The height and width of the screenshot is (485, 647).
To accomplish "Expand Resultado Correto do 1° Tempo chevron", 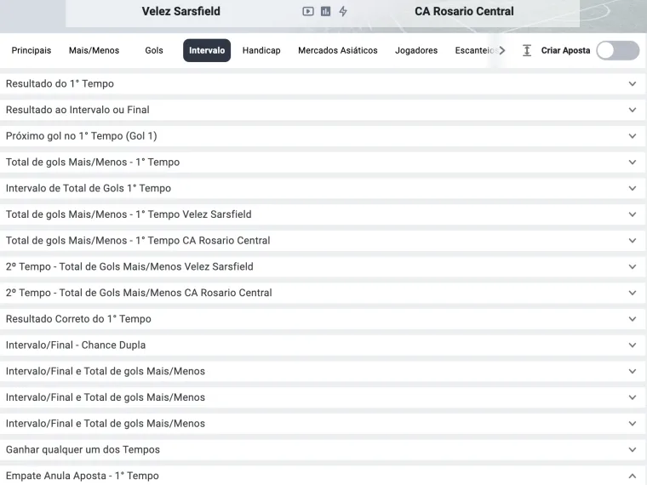I will click(633, 319).
